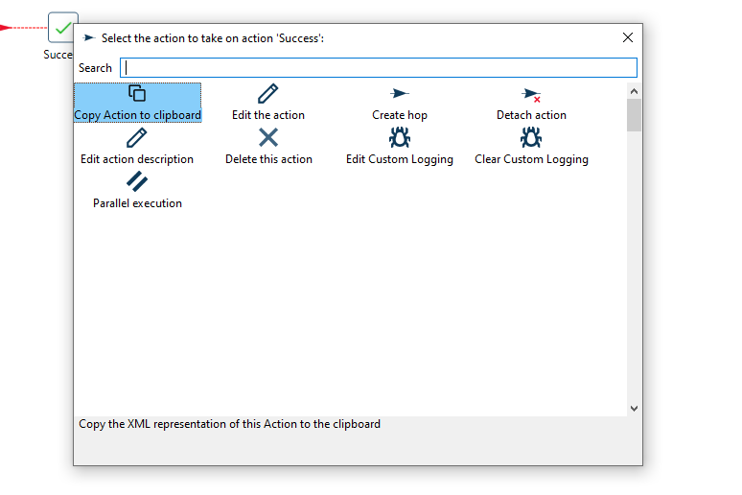
Task: Pick the 'Detach action' text label
Action: pos(531,115)
